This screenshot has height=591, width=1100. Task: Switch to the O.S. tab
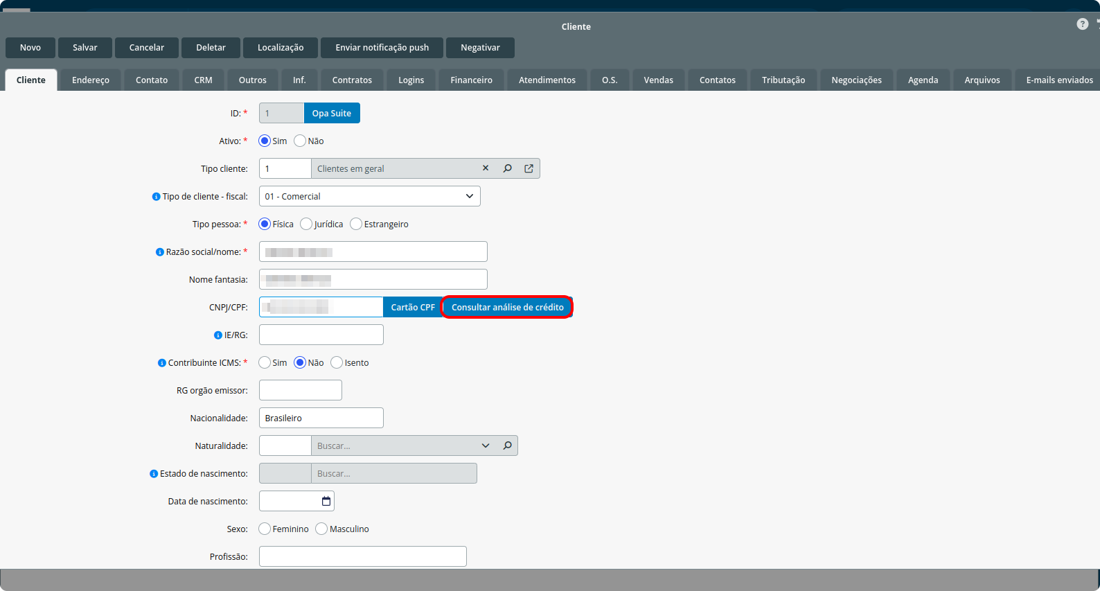pos(610,80)
